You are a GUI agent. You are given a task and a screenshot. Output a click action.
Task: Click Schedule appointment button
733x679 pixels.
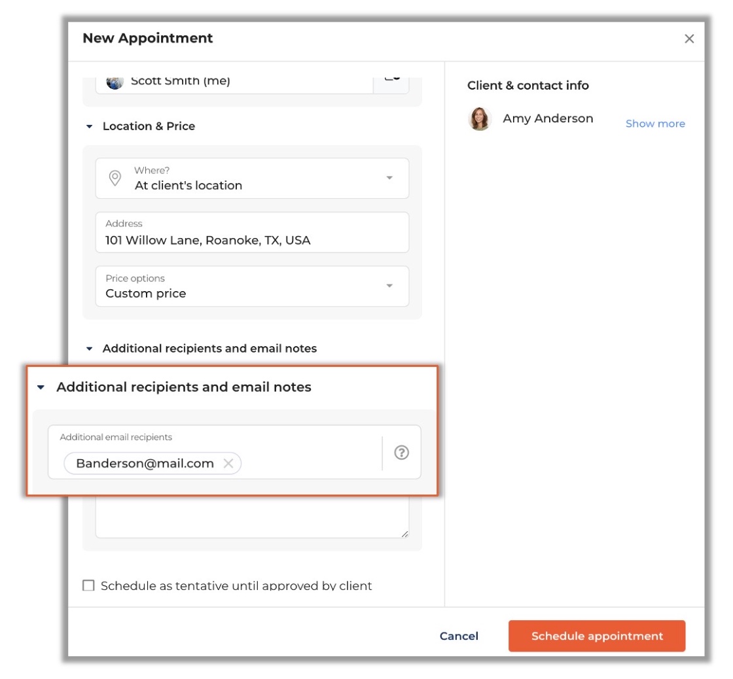click(597, 636)
